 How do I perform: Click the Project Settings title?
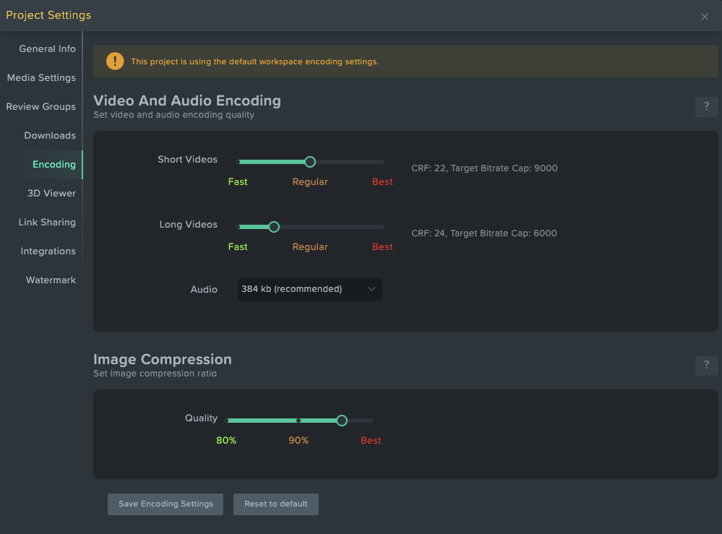[x=48, y=15]
